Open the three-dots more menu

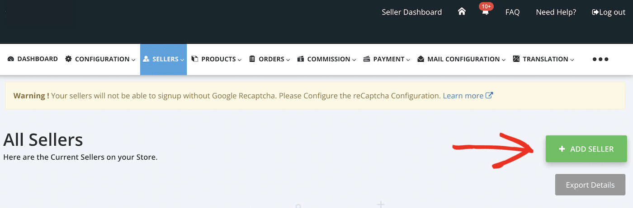600,59
